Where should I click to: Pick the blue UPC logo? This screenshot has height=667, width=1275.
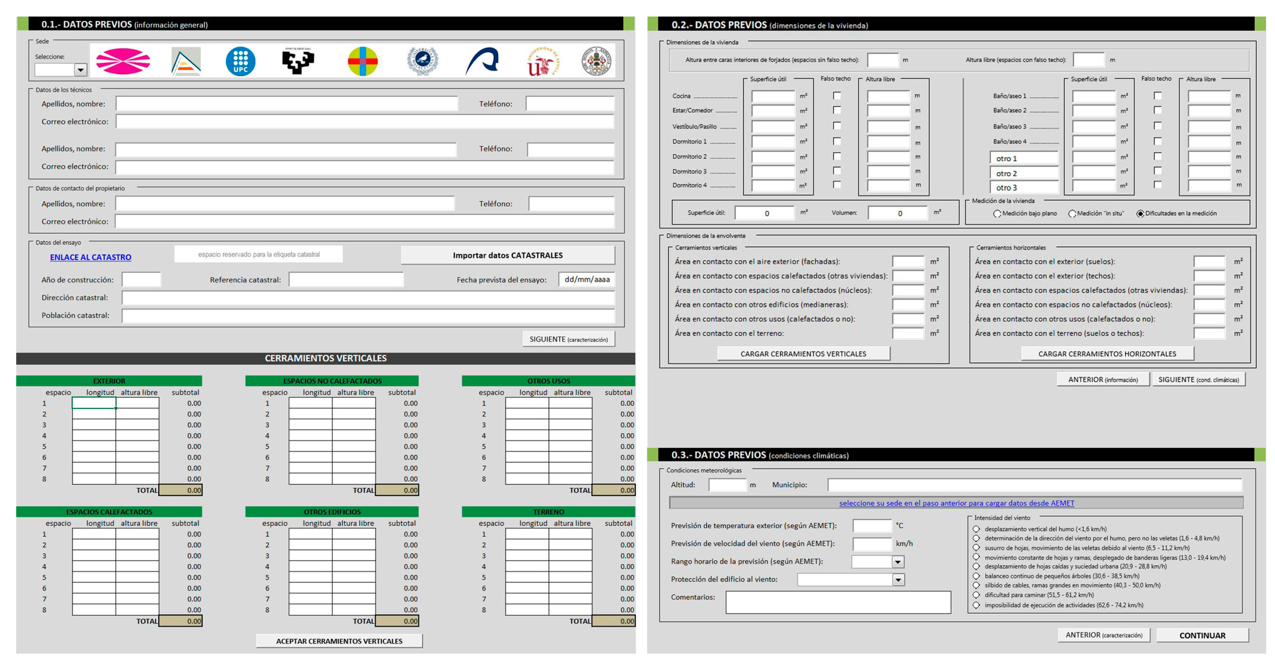pos(241,61)
